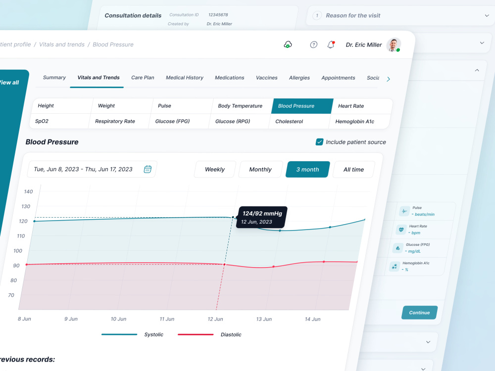Go to Vitals and trends breadcrumb
495x371 pixels.
click(x=62, y=45)
